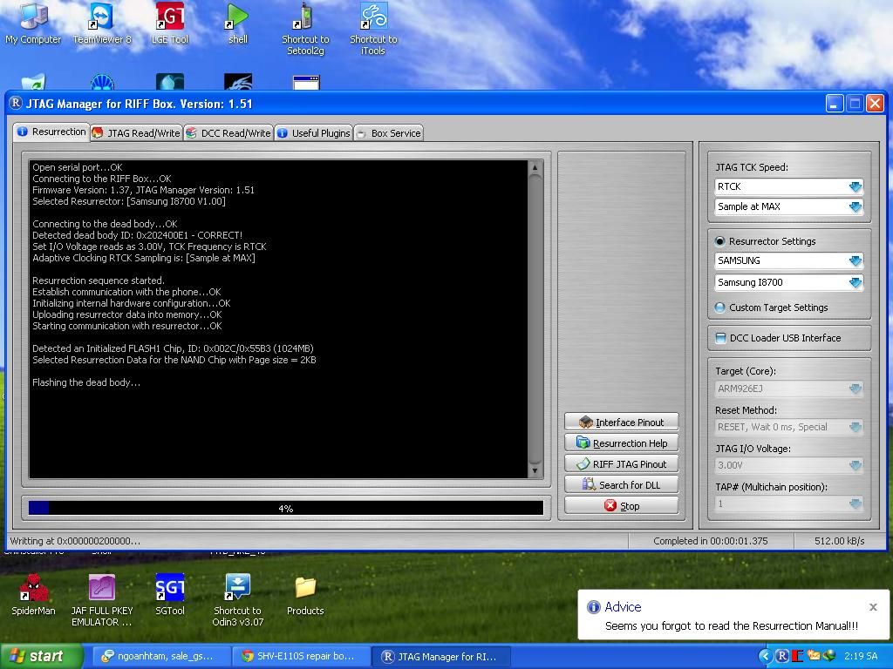Screen dimensions: 893x669
Task: Click the 'Selected Resurrector: [Samsung I8700 V1.00]' line
Action: coord(129,201)
